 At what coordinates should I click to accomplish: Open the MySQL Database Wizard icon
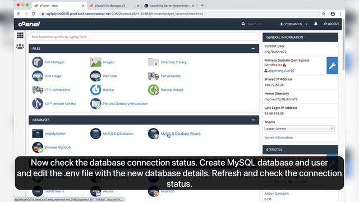[153, 134]
